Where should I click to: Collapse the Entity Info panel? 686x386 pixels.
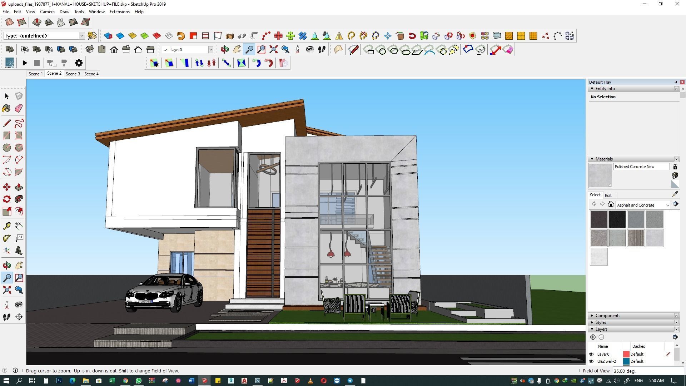coord(592,89)
